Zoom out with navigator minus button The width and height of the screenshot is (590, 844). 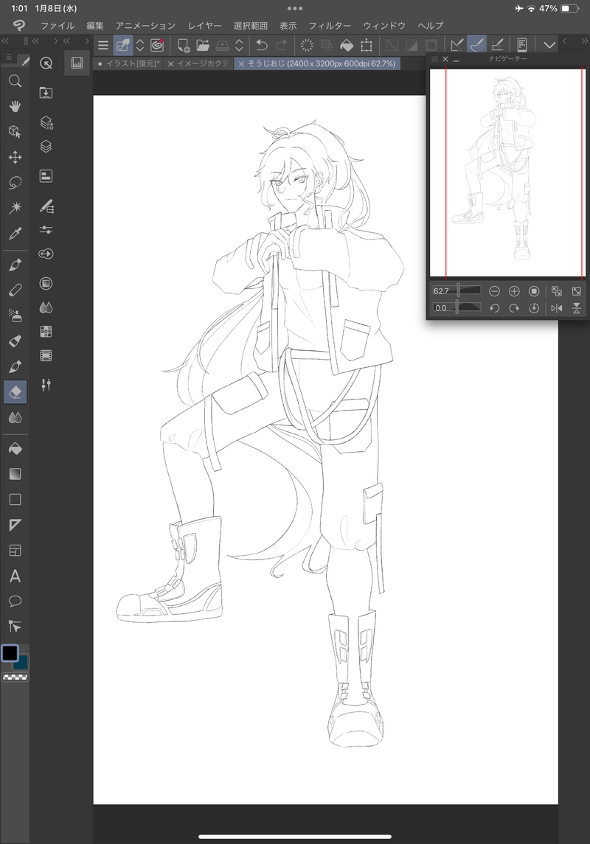tap(494, 291)
